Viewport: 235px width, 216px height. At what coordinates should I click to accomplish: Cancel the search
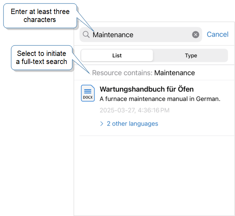(x=218, y=34)
